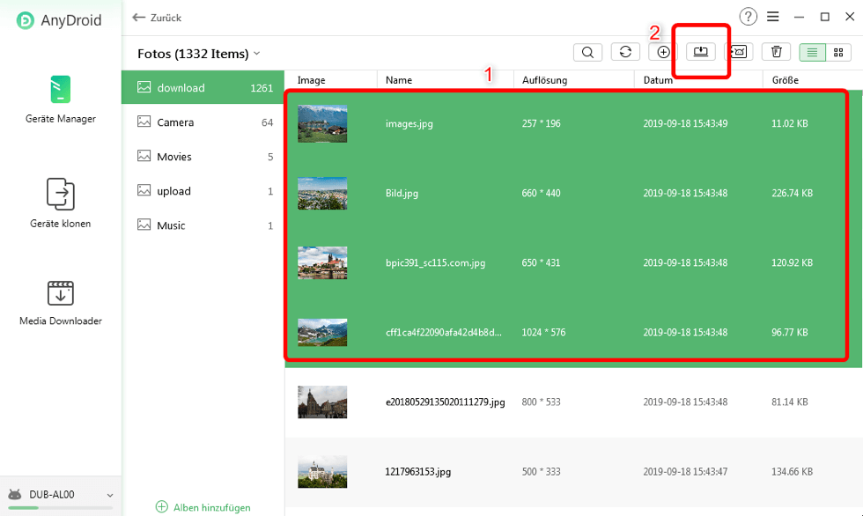Select the 1217963153.jpg thumbnail

point(322,472)
